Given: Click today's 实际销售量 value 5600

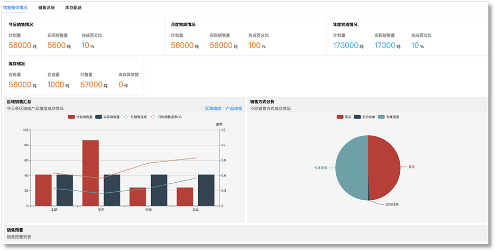Looking at the screenshot, I should 56,46.
